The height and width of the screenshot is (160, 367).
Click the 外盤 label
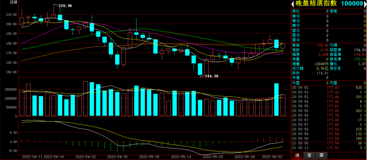(x=296, y=83)
